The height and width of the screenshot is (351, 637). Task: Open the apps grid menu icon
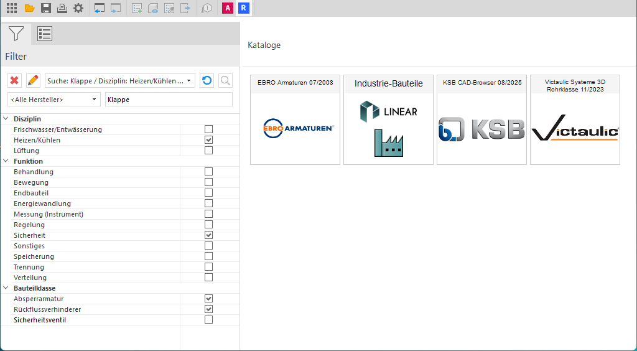pyautogui.click(x=12, y=8)
